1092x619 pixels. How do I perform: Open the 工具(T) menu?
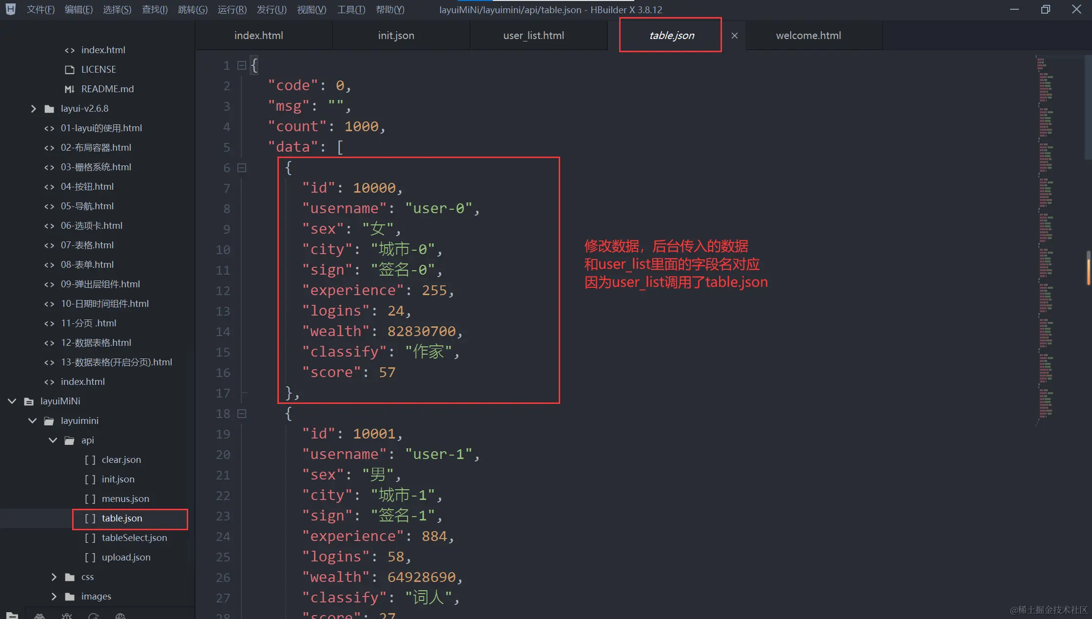click(351, 9)
